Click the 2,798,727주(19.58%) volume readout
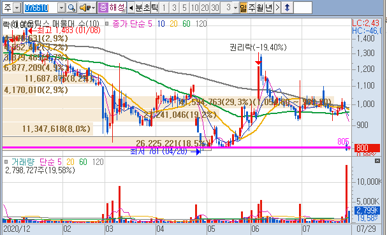Viewport: 387px width, 235px height. 40,170
